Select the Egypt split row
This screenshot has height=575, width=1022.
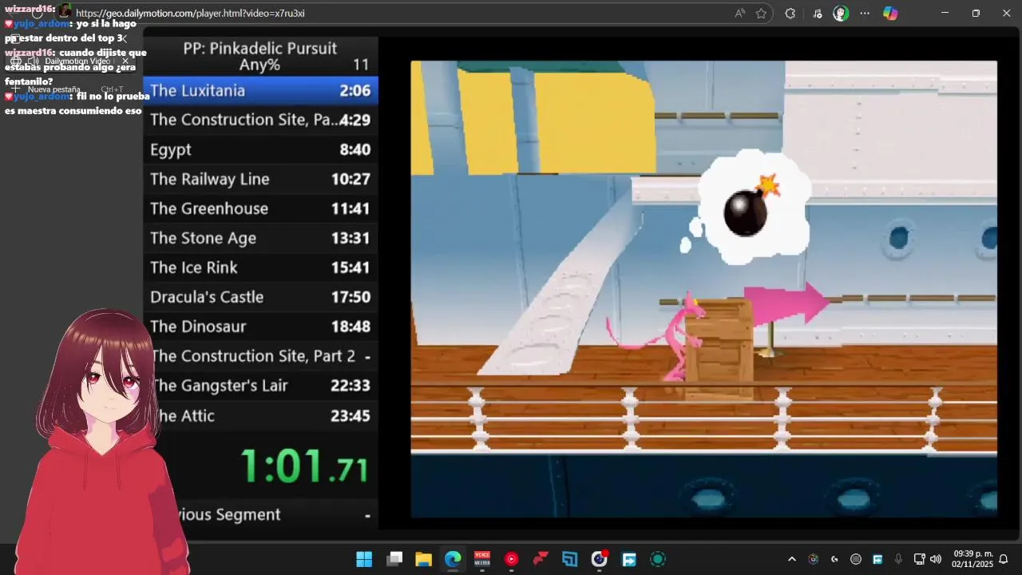point(260,149)
